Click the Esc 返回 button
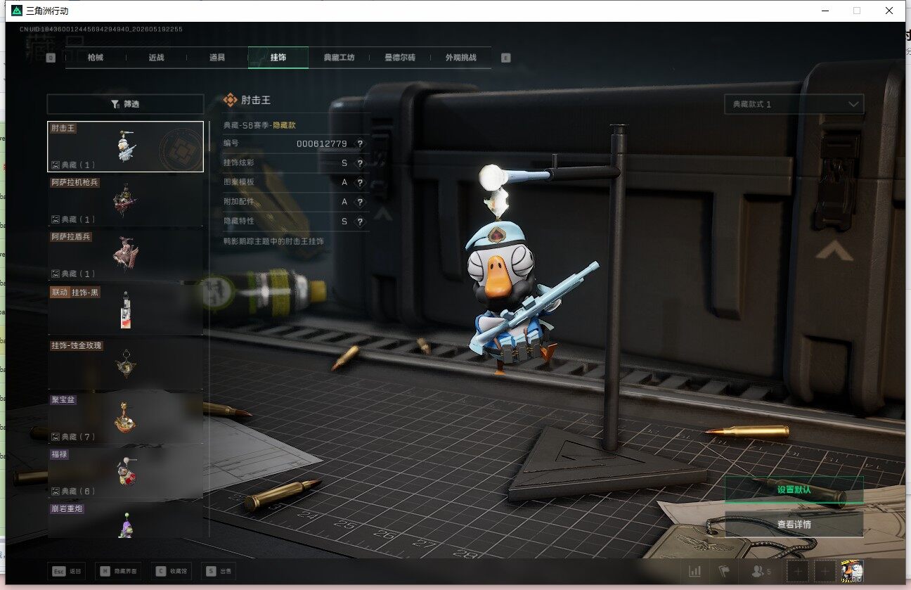 click(67, 572)
